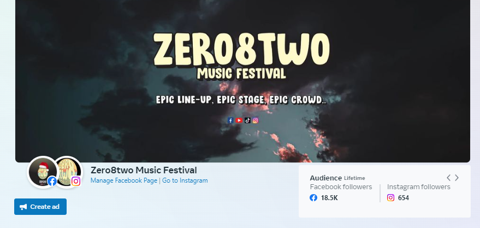Click the next arrow in Audience card
Image resolution: width=480 pixels, height=228 pixels.
457,178
